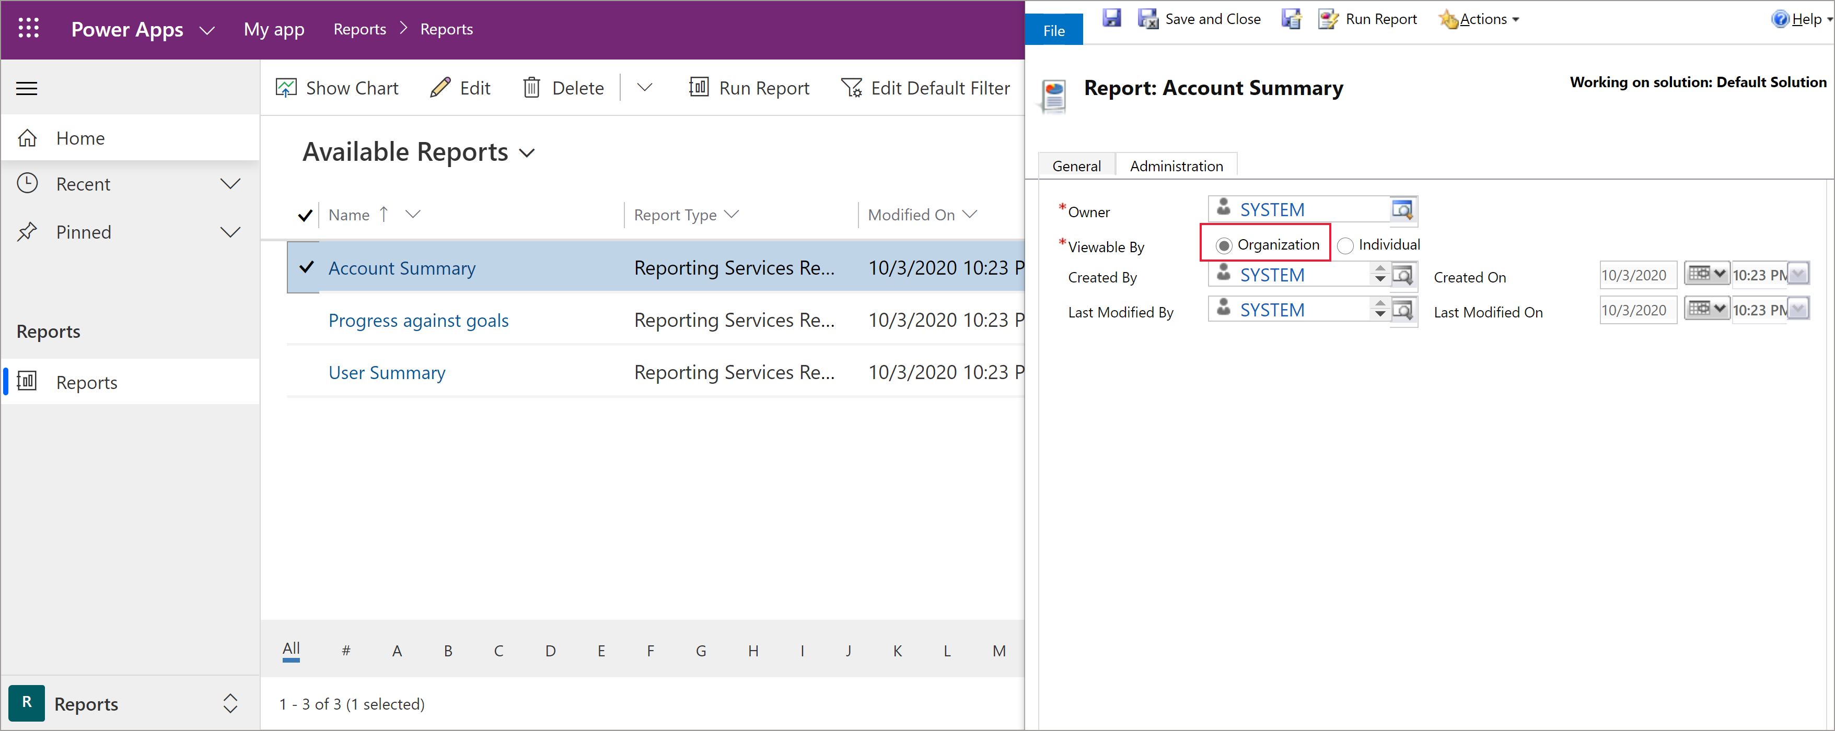Switch to the Administration tab

(x=1176, y=165)
